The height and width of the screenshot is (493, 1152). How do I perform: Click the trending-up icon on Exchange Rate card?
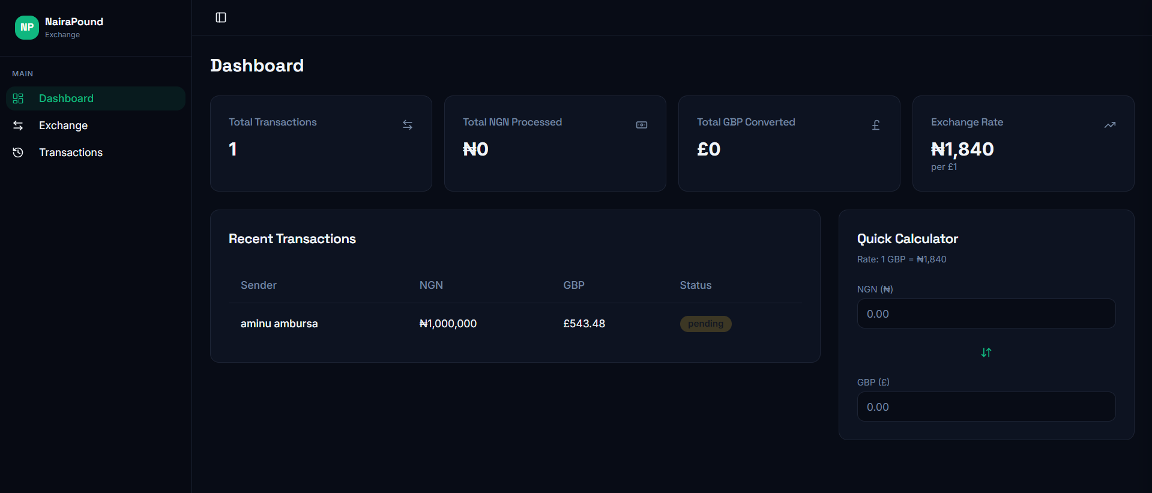[x=1110, y=125]
